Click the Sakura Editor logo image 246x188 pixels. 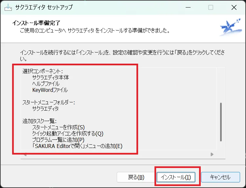point(231,27)
